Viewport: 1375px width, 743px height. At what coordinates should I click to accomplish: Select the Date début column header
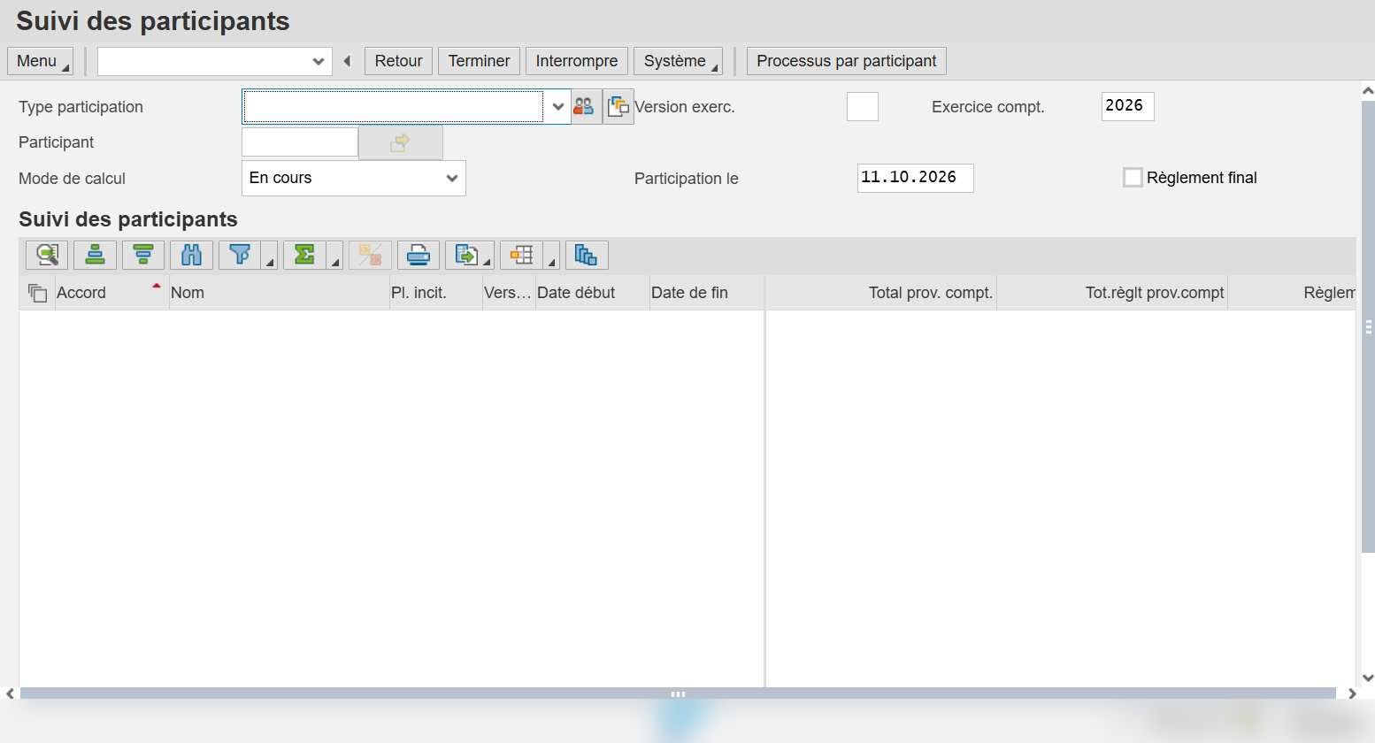click(592, 293)
